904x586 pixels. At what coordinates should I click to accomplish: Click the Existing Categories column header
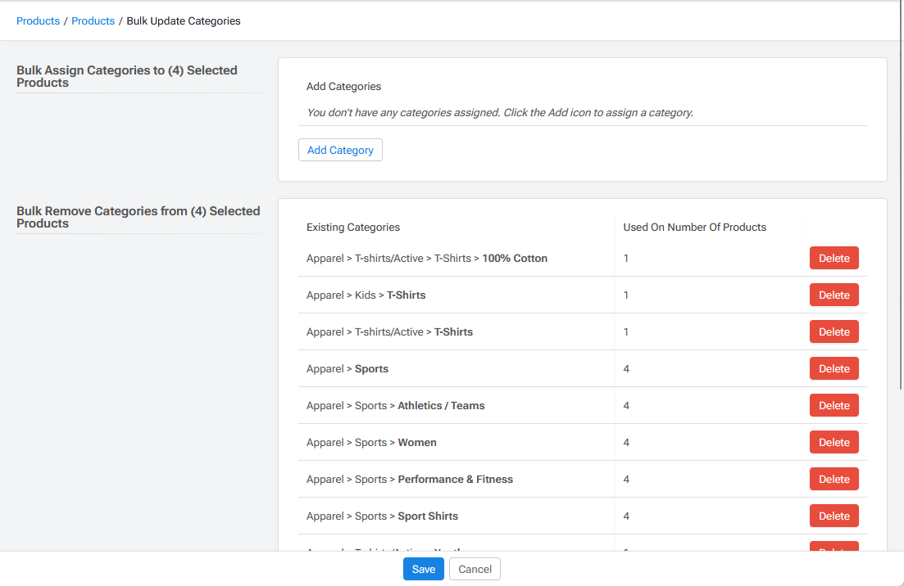click(x=352, y=227)
